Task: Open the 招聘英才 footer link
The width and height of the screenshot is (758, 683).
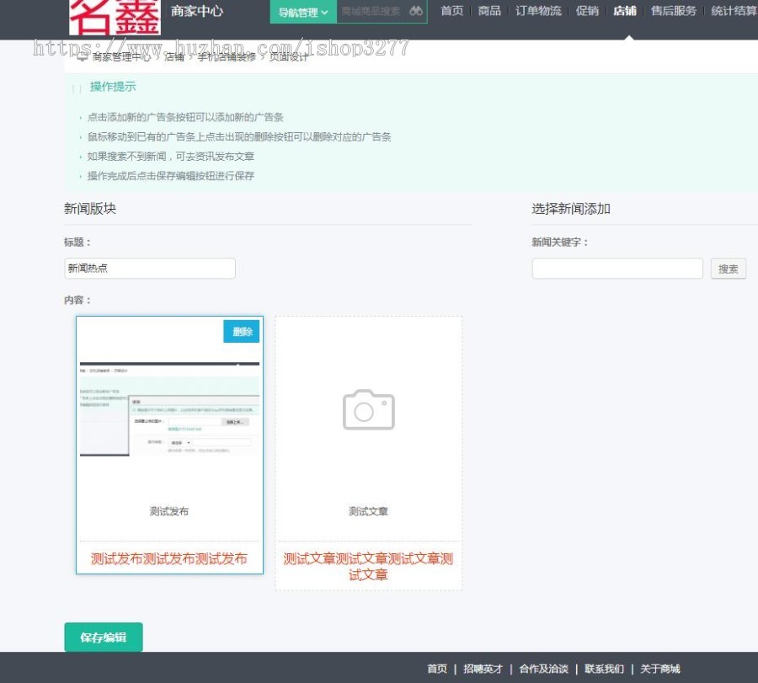Action: [483, 668]
